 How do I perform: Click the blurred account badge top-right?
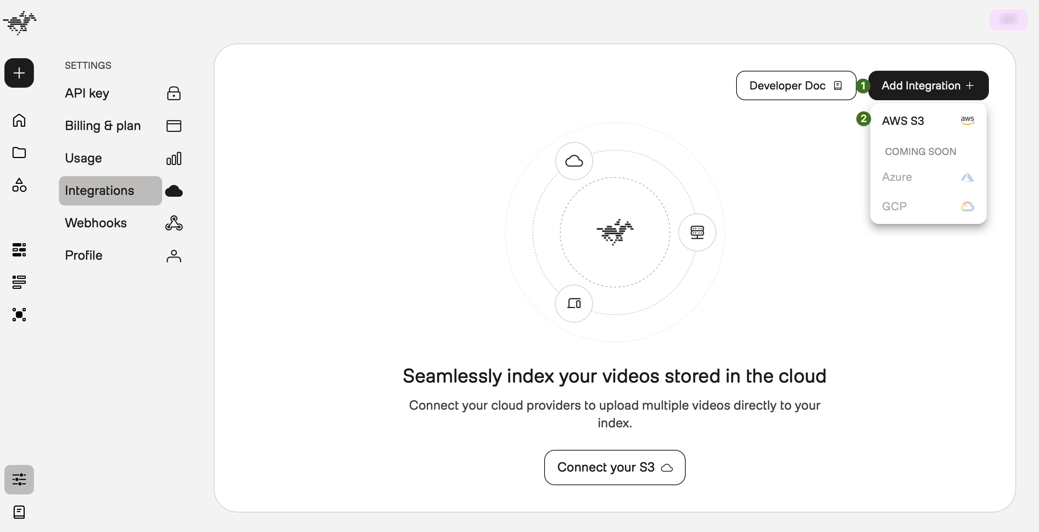[1008, 20]
